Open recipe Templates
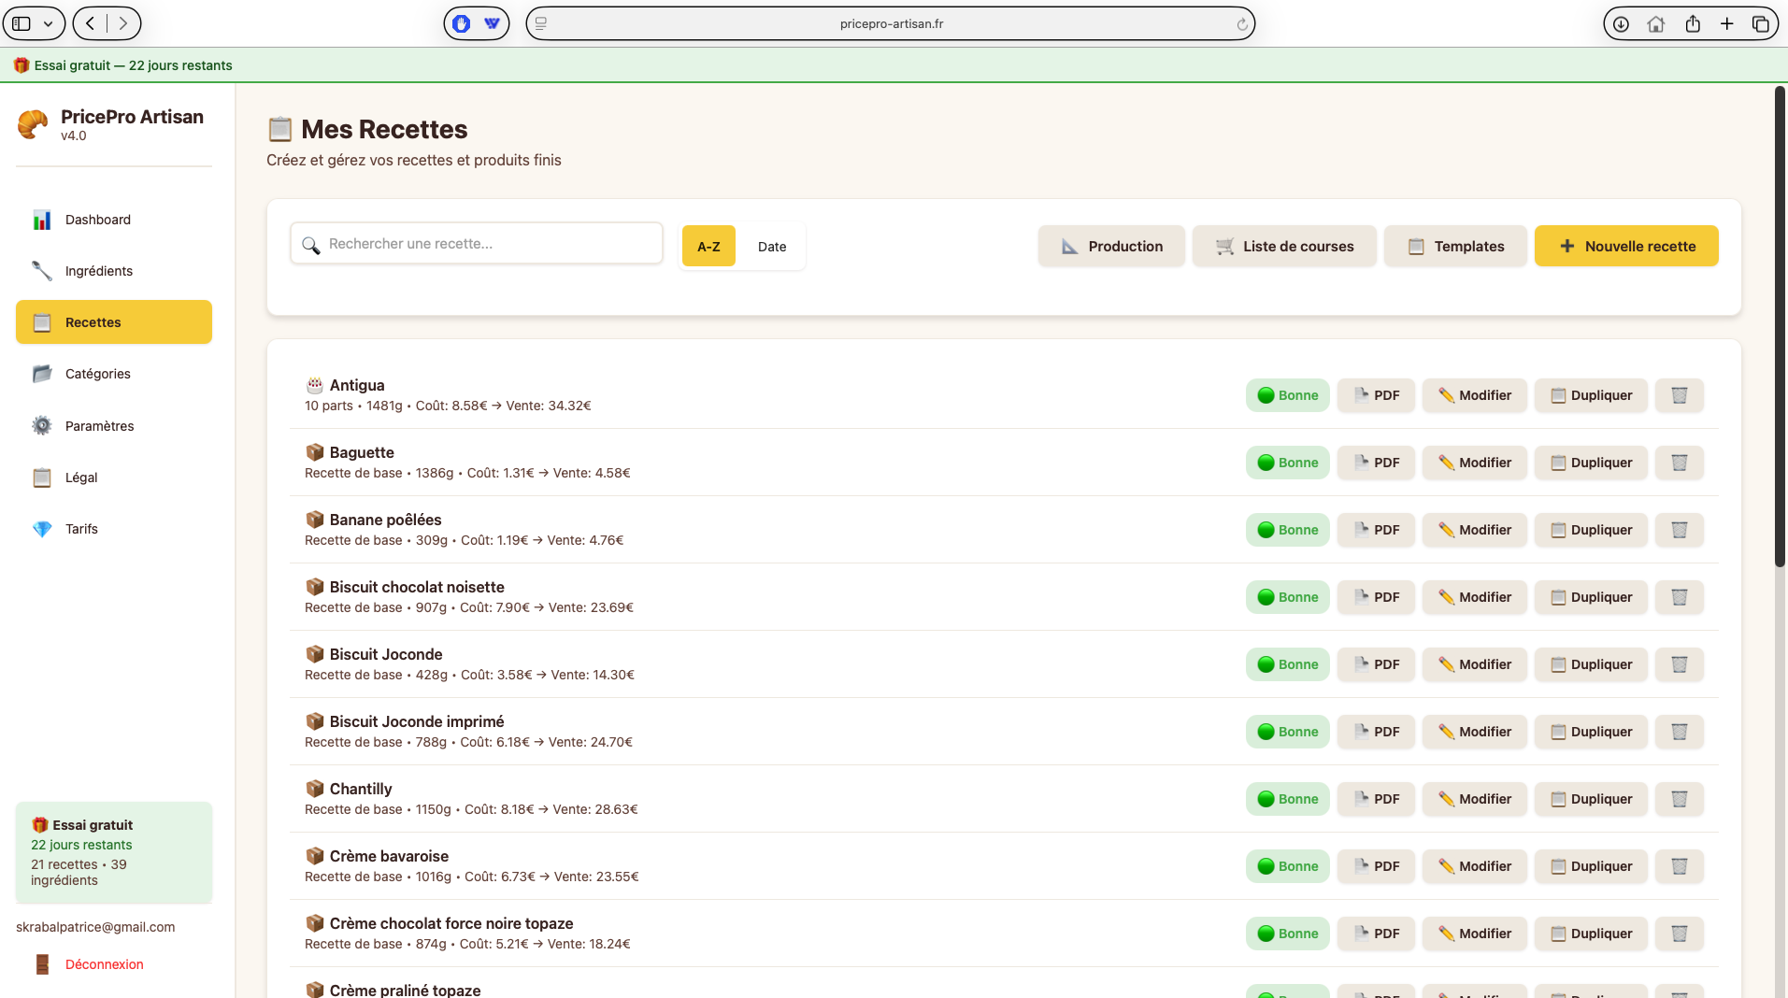 pos(1455,247)
